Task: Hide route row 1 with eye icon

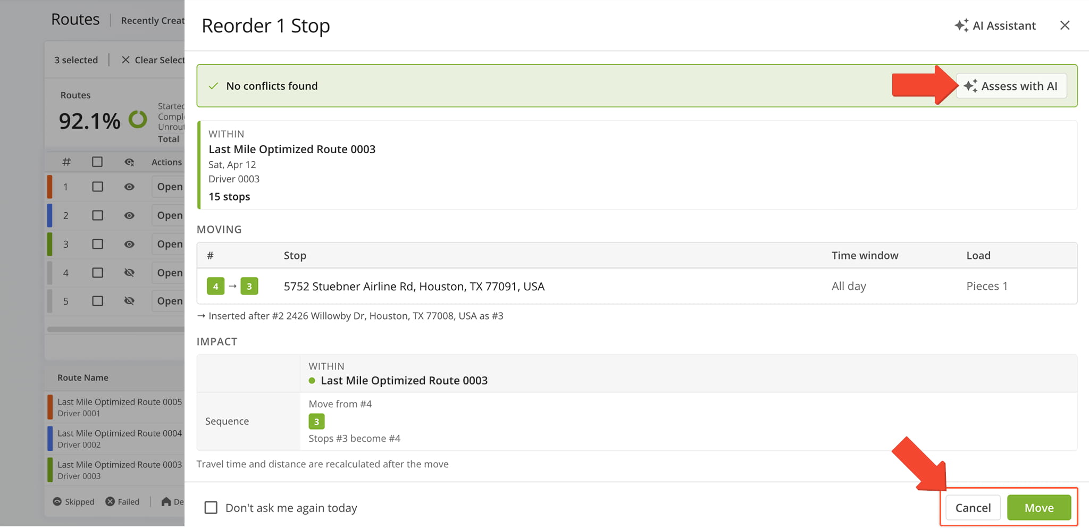Action: 129,187
